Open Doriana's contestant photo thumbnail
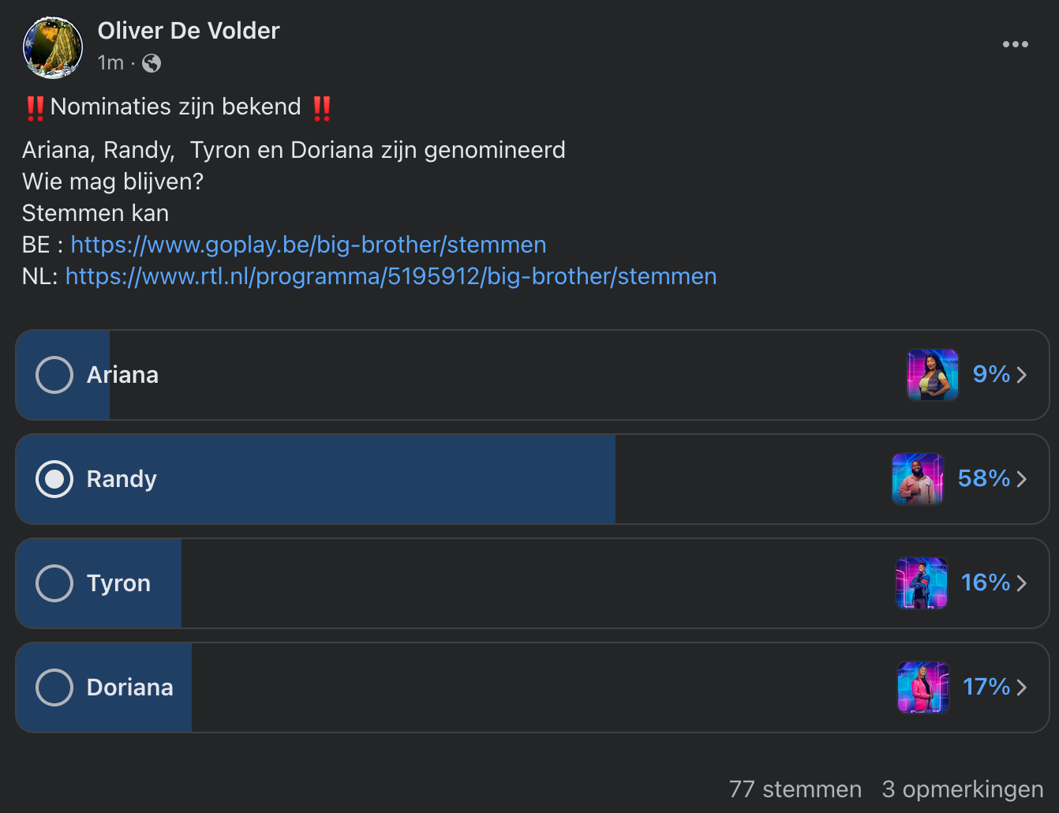The image size is (1059, 813). tap(923, 687)
